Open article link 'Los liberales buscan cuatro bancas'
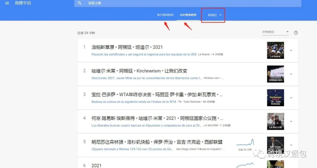317x168 pixels. [x=146, y=125]
